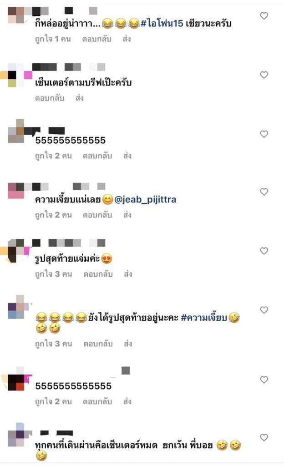Screen dimensions: 284x466
Task: Open avatar of รูปสุดท้ายแจ่มค่ะ commenter
Action: [x=16, y=251]
